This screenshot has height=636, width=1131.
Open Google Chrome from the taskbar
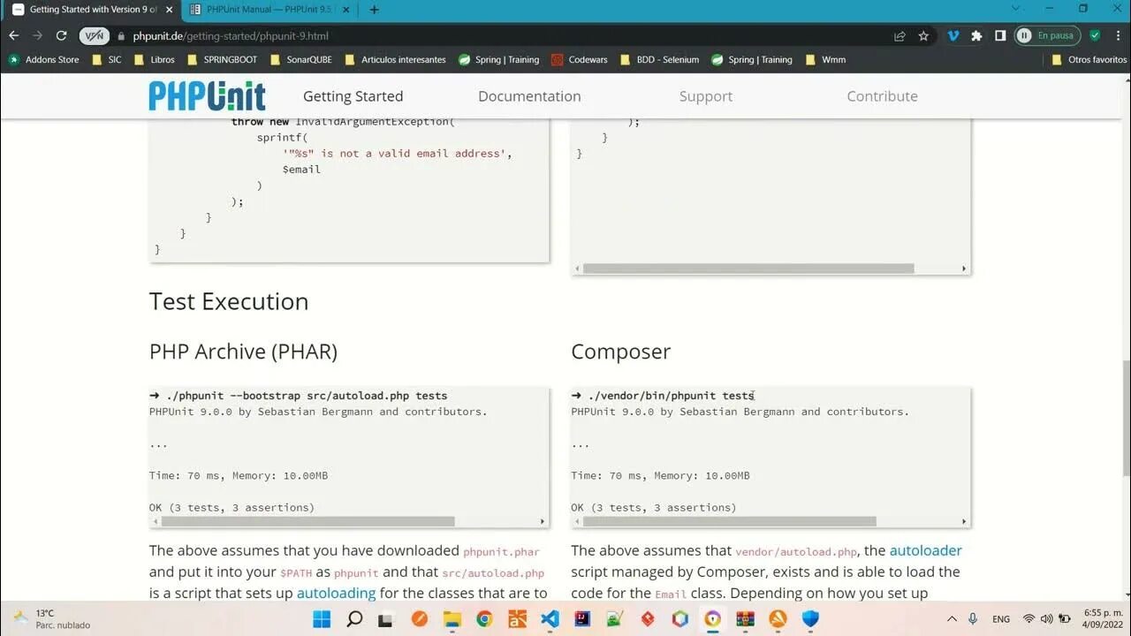click(x=484, y=618)
